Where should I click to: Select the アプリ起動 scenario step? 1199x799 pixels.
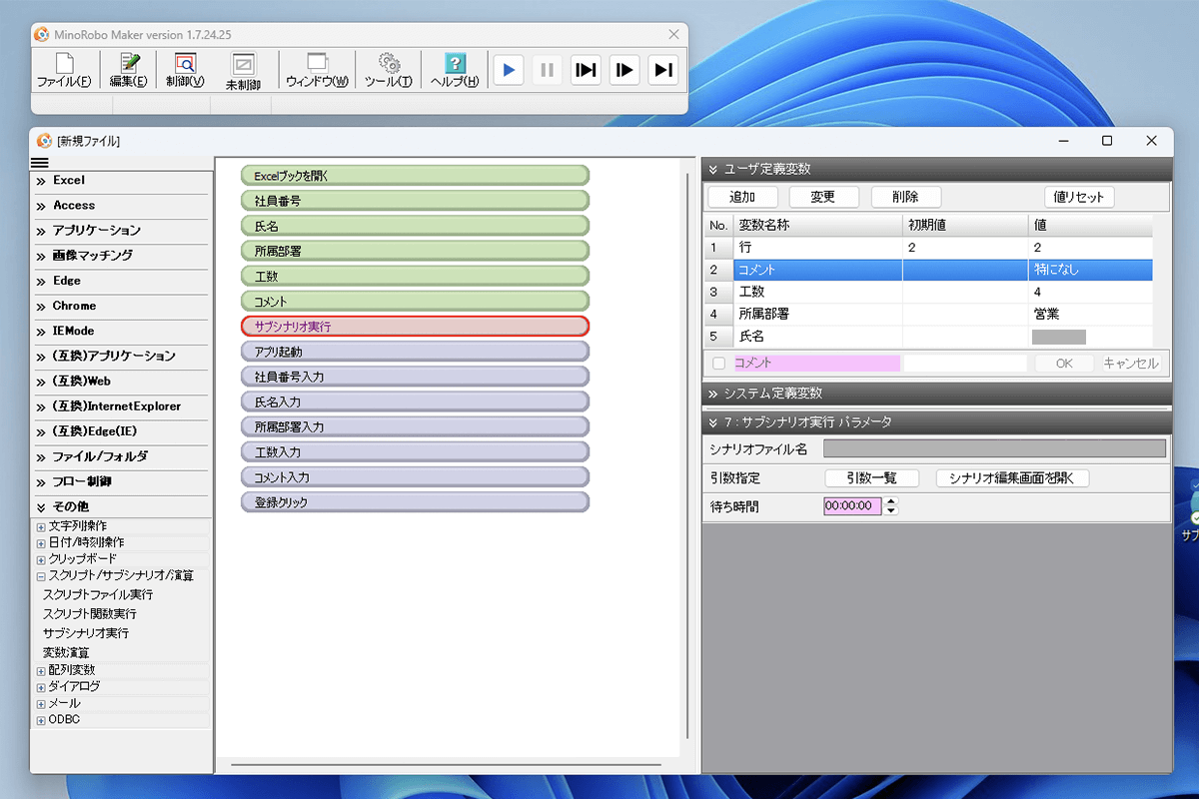coord(415,352)
